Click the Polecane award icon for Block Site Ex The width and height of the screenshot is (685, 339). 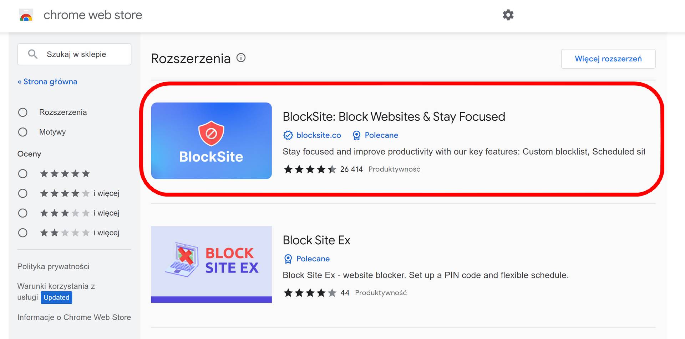288,259
